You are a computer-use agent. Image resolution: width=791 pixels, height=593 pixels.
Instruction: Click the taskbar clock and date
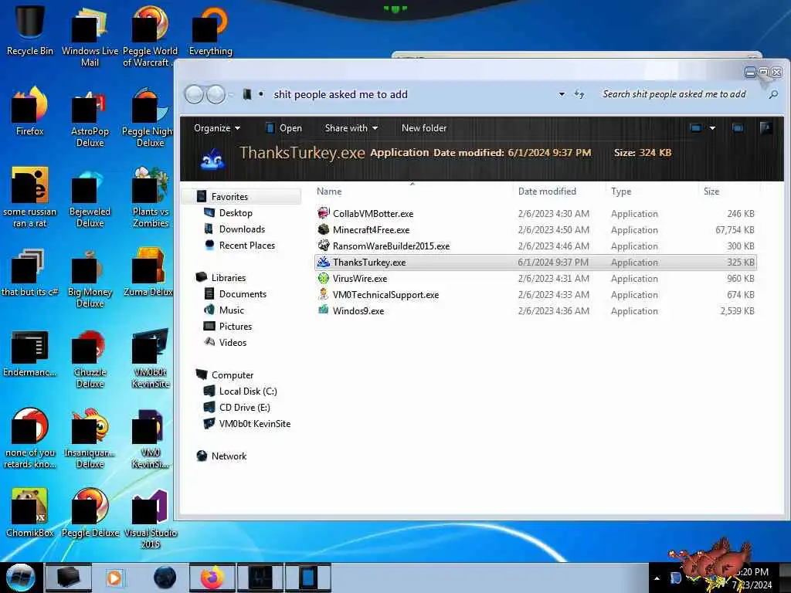tap(752, 578)
